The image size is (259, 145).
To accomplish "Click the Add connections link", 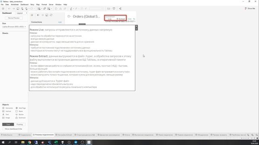I will 60,22.
